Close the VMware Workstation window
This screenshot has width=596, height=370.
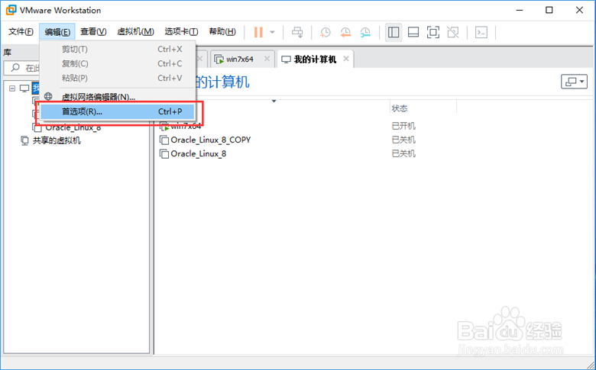pos(580,10)
